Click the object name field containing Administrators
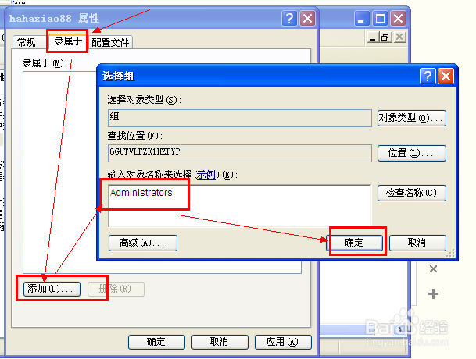The width and height of the screenshot is (476, 359). click(x=240, y=205)
